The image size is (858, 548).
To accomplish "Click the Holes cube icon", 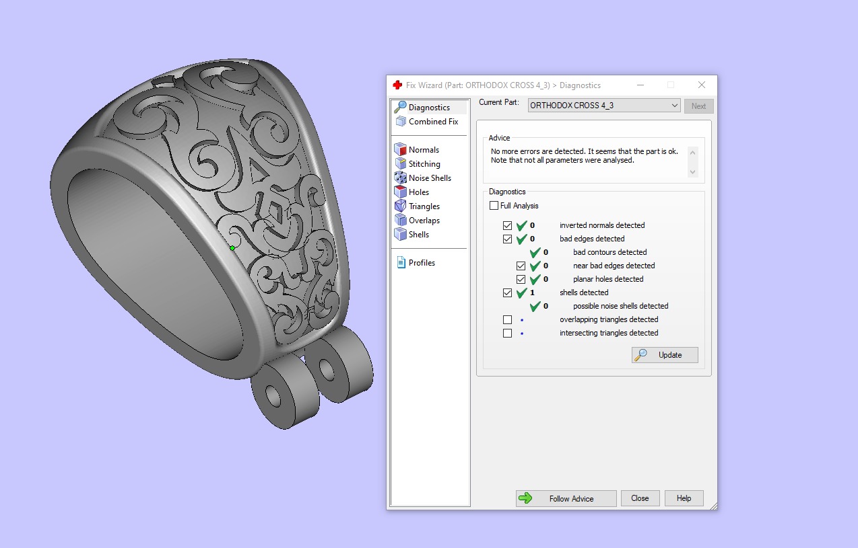I will point(400,192).
